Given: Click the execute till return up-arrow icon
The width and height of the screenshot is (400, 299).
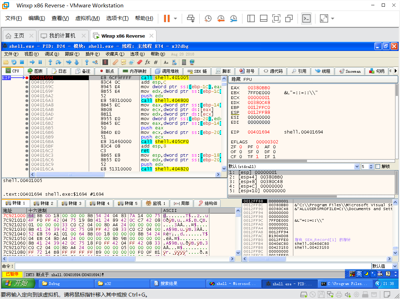Looking at the screenshot, I should click(x=87, y=62).
